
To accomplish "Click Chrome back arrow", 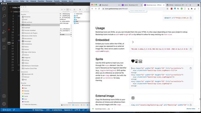I will click(x=92, y=9).
